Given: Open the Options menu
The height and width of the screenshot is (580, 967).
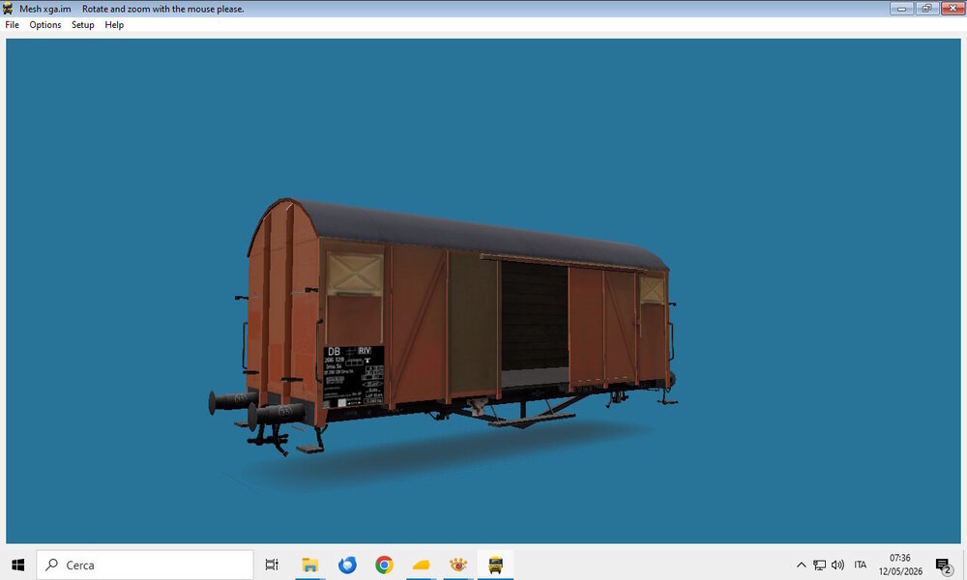Looking at the screenshot, I should (45, 25).
